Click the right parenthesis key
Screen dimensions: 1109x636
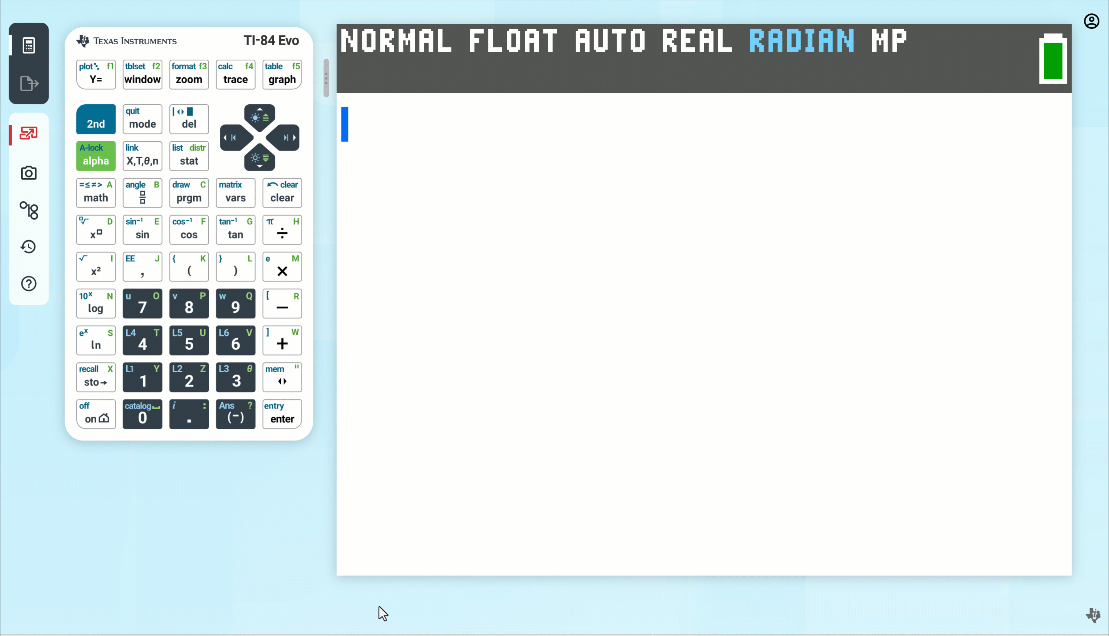(x=235, y=266)
